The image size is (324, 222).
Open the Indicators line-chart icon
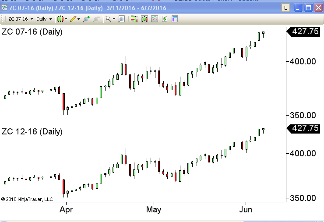click(154, 19)
